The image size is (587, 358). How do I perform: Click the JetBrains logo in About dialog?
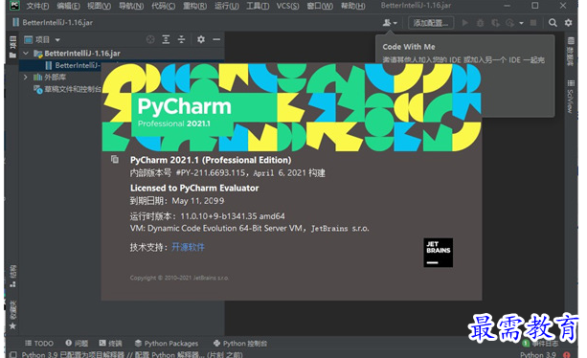pyautogui.click(x=438, y=253)
